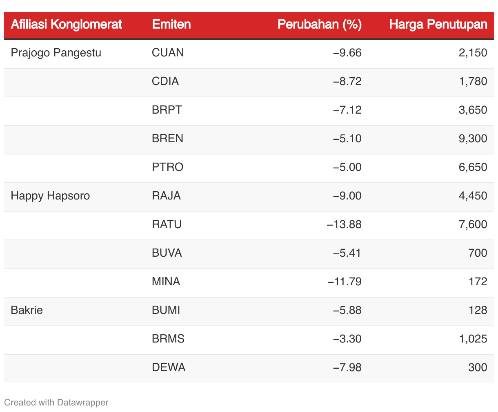Click the PTRO ticker cell
Screen dimensions: 498x412
pyautogui.click(x=167, y=167)
